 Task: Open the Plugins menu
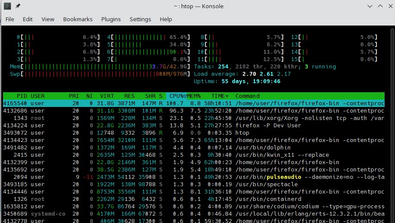(x=111, y=19)
